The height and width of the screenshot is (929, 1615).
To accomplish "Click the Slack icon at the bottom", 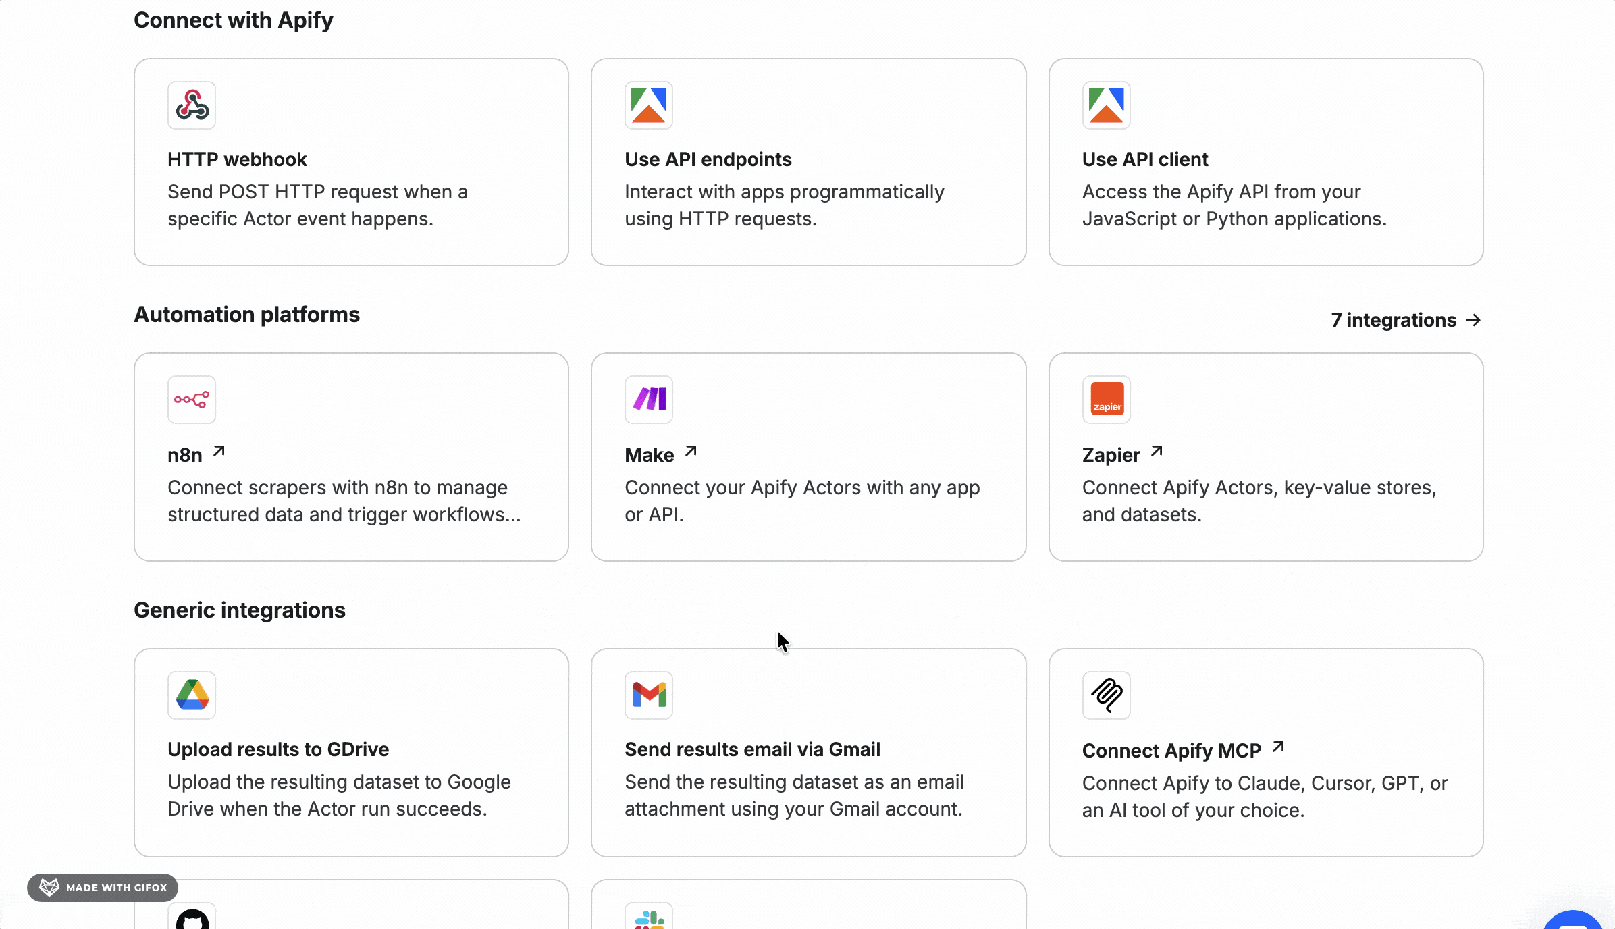I will pos(649,918).
